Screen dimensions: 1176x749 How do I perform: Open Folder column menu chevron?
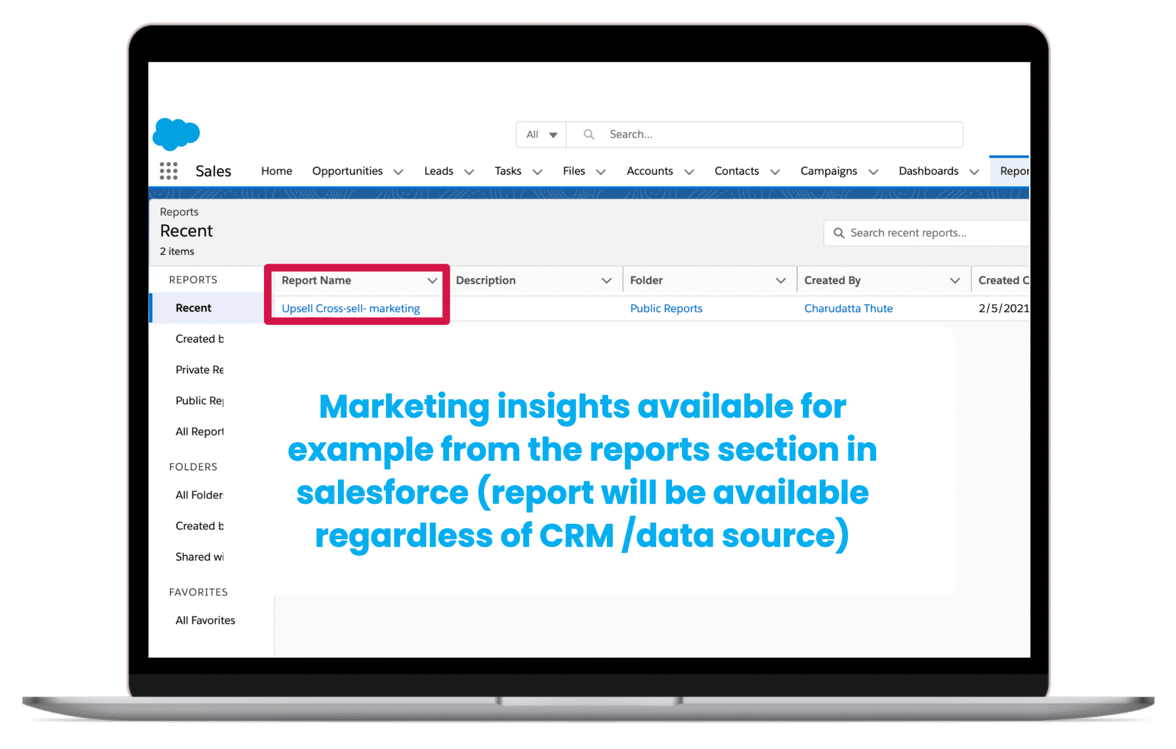click(x=781, y=281)
